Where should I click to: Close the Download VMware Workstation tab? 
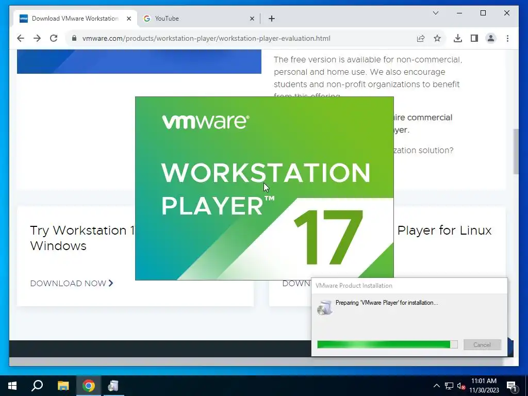tap(128, 19)
